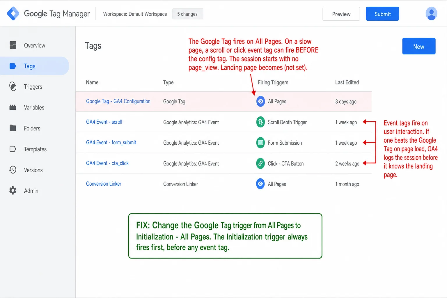Click the "Google Tag" type cell

174,102
